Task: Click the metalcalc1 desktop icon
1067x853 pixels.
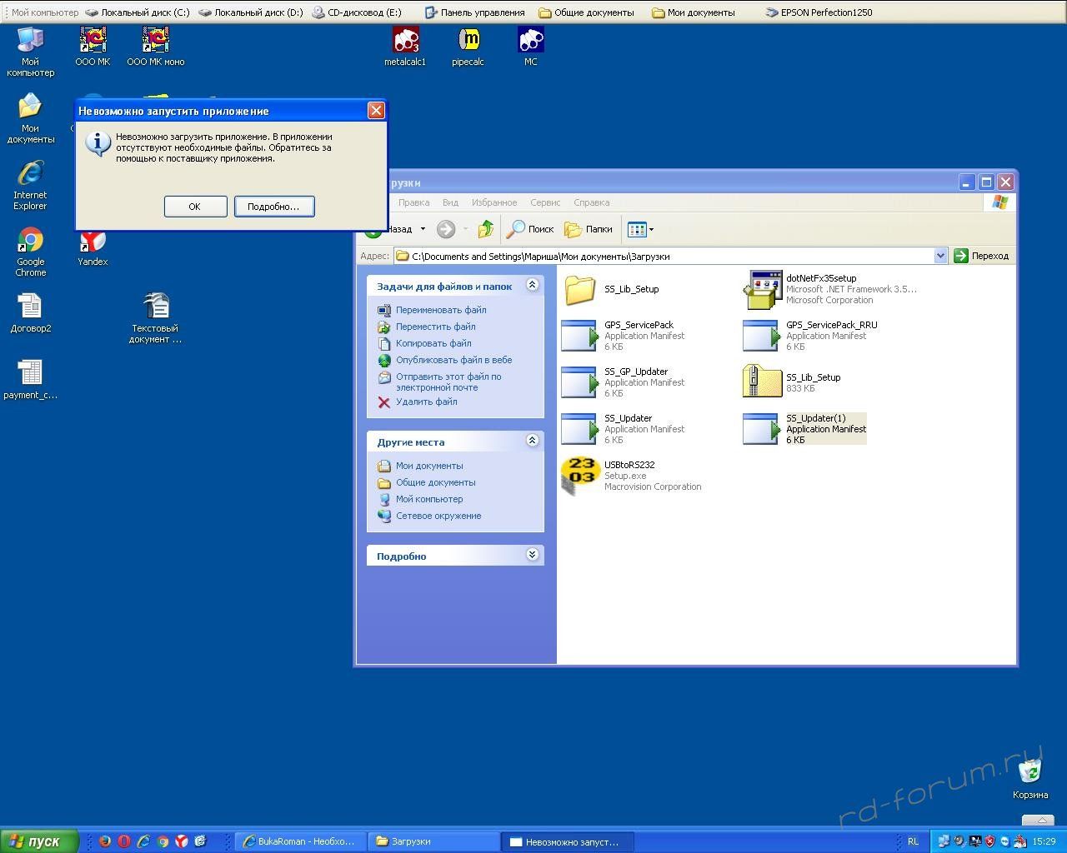Action: coord(405,40)
